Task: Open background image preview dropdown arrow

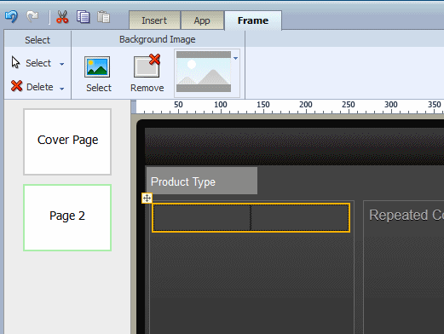Action: pos(235,58)
